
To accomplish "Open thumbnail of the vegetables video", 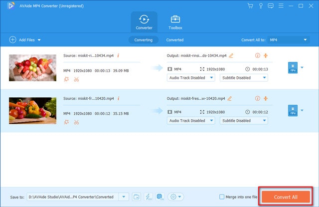I will [x=32, y=111].
